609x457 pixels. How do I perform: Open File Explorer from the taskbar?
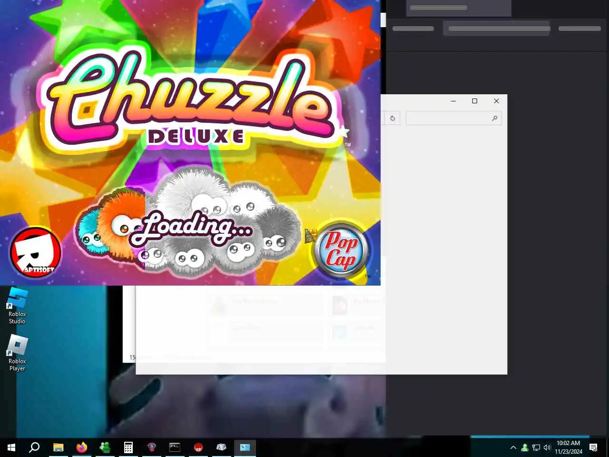click(58, 447)
